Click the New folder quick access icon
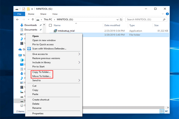 pos(28,9)
